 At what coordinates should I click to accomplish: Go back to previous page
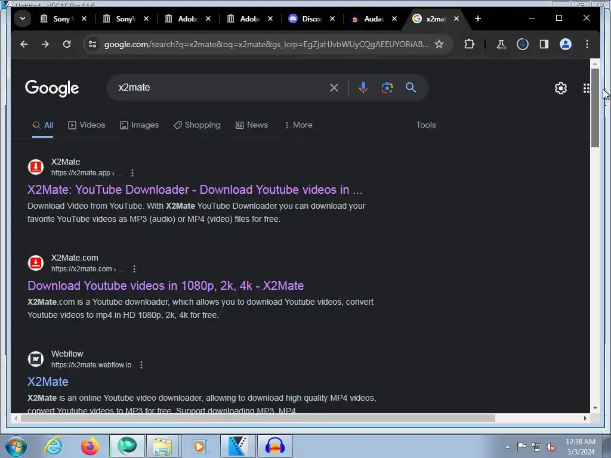pos(24,44)
